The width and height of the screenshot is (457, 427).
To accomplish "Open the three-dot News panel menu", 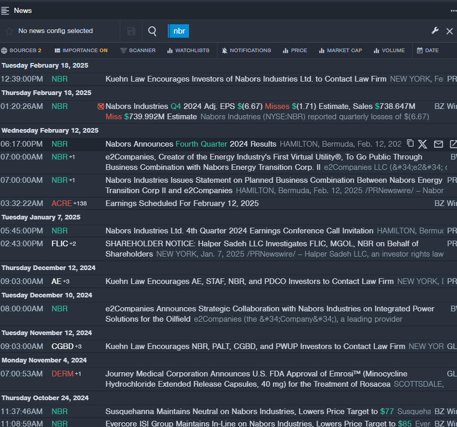I will coord(453,10).
